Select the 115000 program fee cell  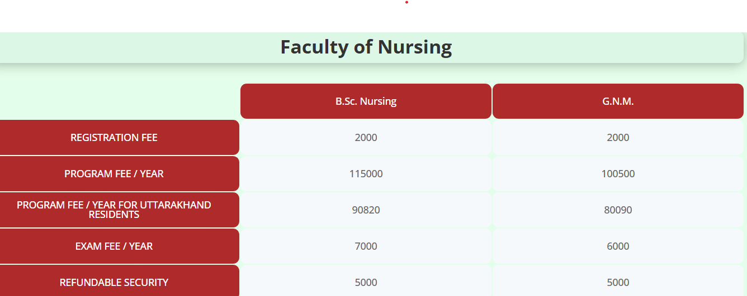pyautogui.click(x=366, y=174)
